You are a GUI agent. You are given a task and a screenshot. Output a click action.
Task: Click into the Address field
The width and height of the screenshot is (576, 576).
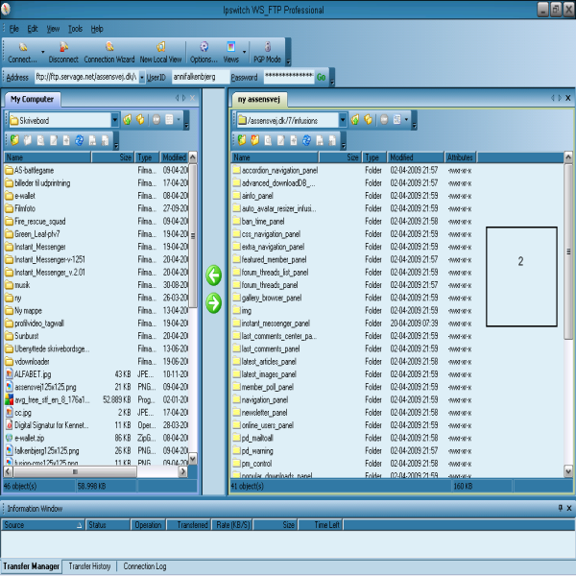tap(86, 77)
